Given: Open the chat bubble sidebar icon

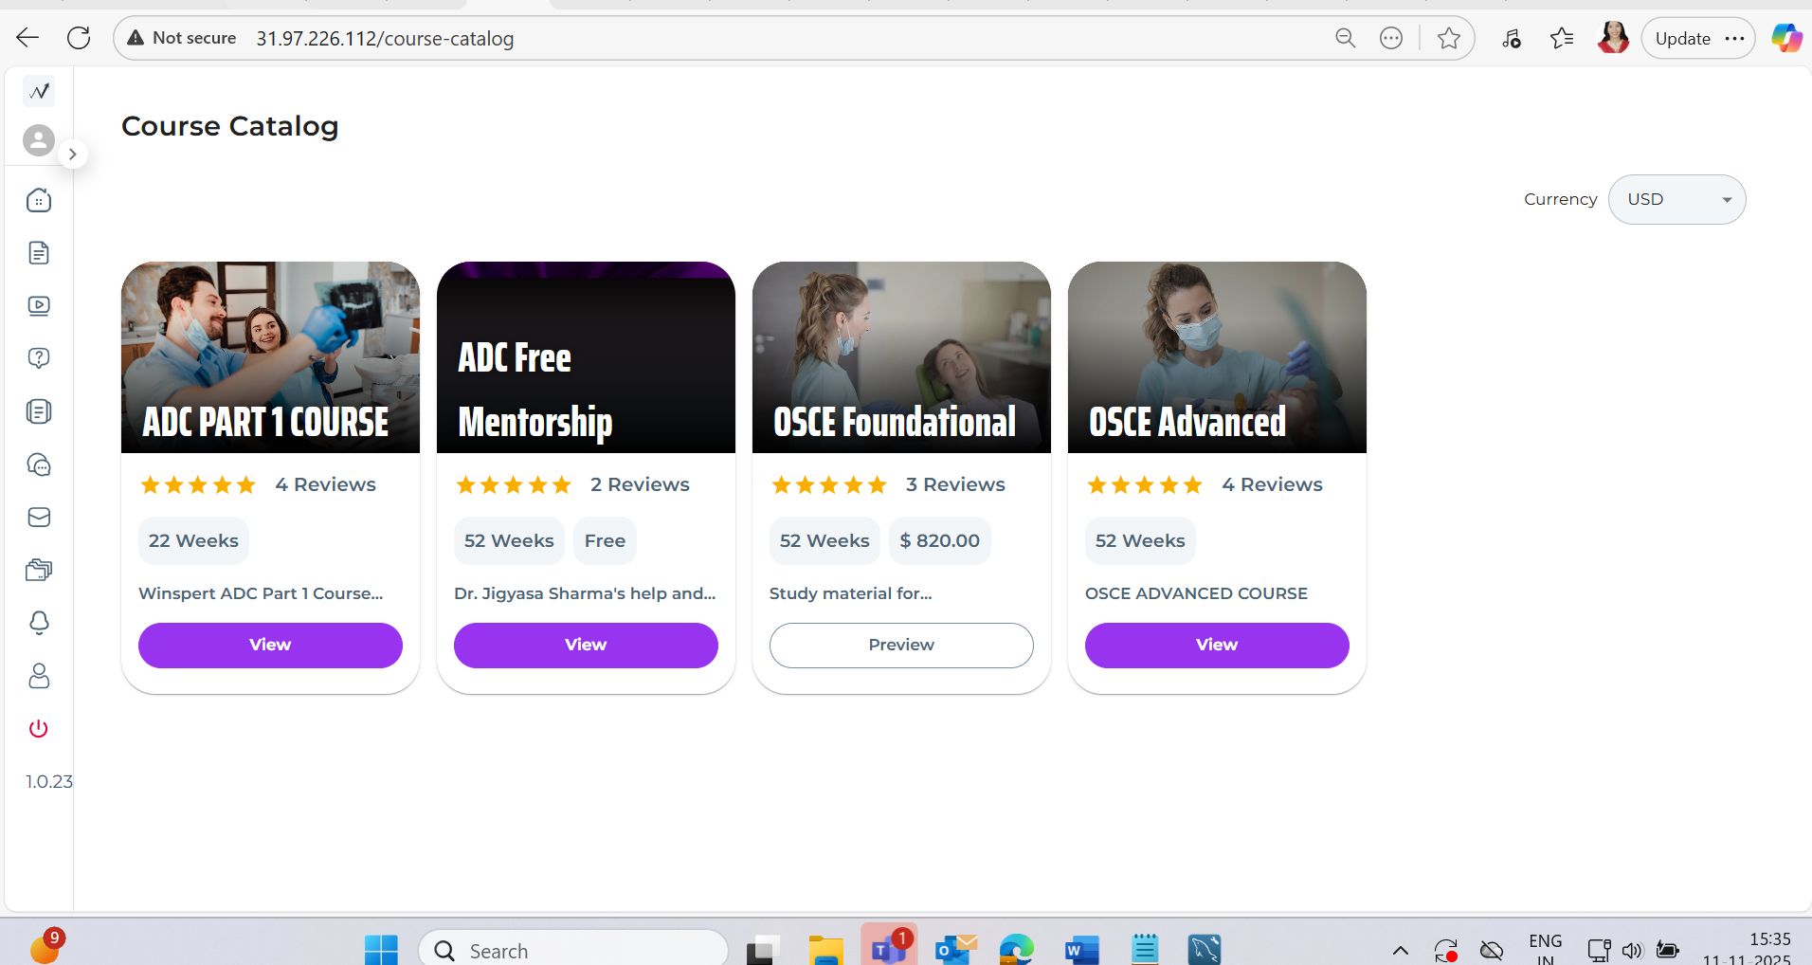Looking at the screenshot, I should pos(39,464).
